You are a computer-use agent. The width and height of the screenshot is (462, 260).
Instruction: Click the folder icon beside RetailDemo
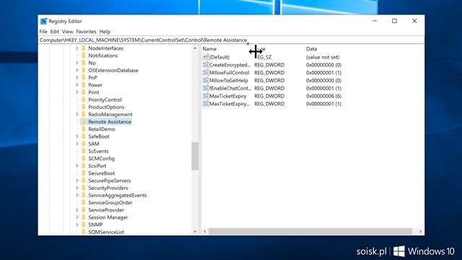pyautogui.click(x=84, y=129)
